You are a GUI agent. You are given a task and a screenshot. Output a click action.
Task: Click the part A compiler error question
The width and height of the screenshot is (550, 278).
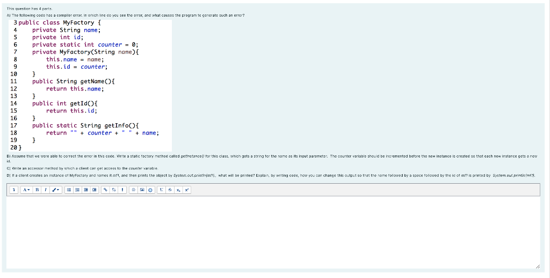coord(126,16)
